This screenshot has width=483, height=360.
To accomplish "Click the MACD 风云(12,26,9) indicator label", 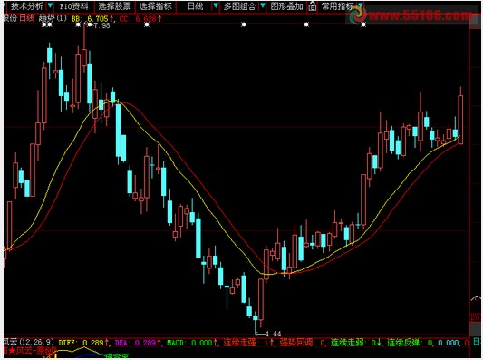I will (x=29, y=342).
